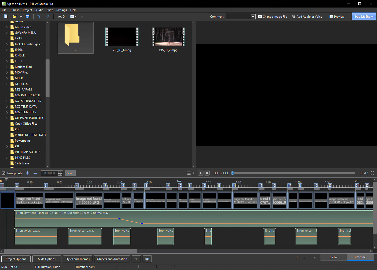Open the Publish menu
Screen dimensions: 377x270
(x=14, y=10)
